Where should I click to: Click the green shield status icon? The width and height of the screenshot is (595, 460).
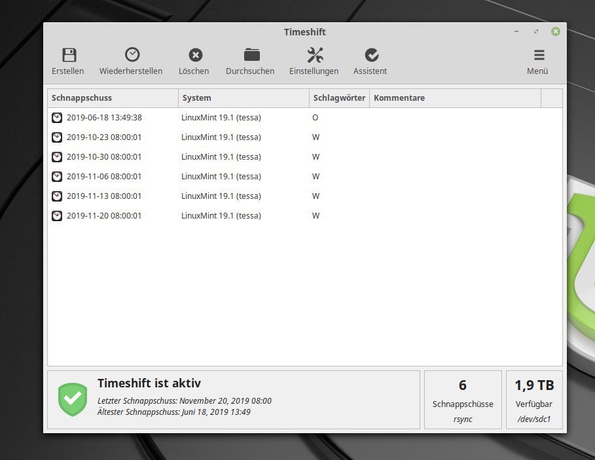(x=73, y=399)
